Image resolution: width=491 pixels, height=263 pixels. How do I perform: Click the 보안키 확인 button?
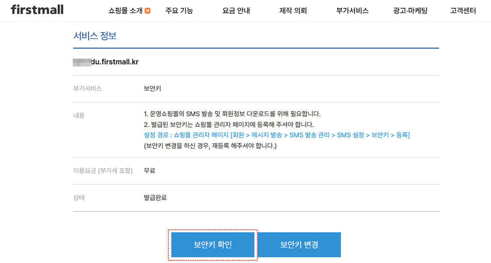click(213, 245)
